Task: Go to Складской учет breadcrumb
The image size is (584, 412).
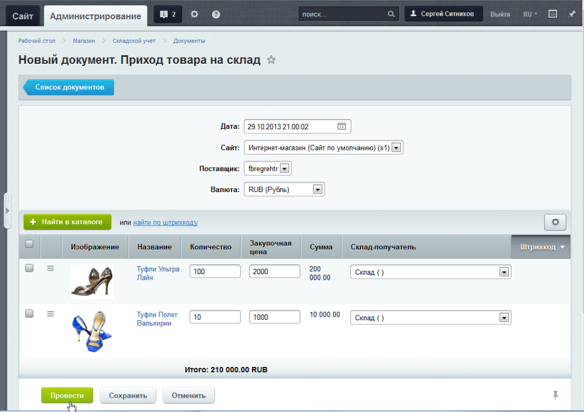Action: [134, 41]
